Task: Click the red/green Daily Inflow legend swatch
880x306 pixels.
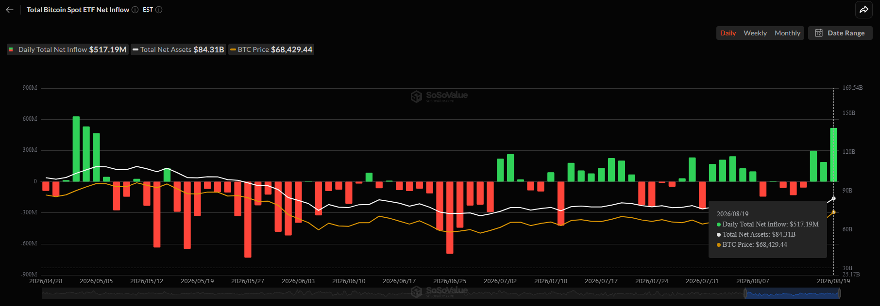Action: (x=11, y=49)
